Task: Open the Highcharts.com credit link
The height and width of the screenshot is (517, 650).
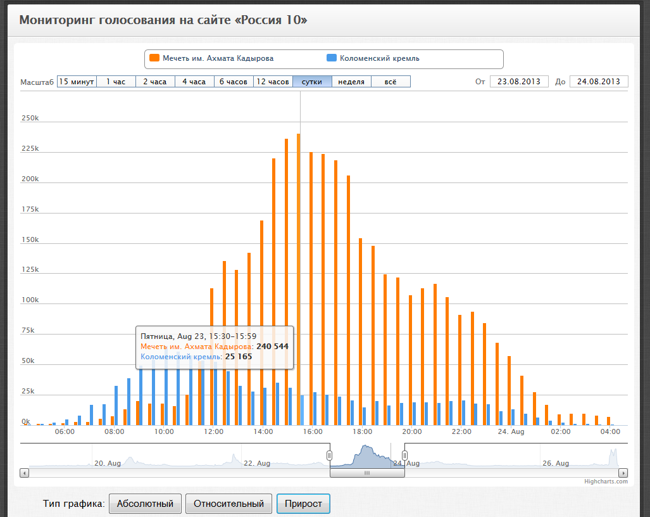Action: 606,482
